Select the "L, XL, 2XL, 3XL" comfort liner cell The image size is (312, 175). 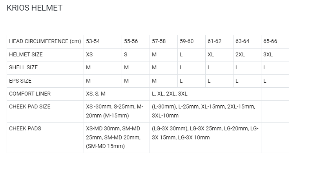pyautogui.click(x=170, y=94)
